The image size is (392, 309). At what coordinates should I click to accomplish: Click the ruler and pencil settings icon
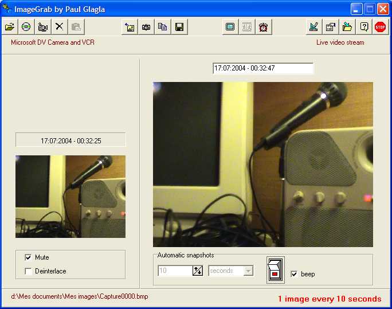314,26
